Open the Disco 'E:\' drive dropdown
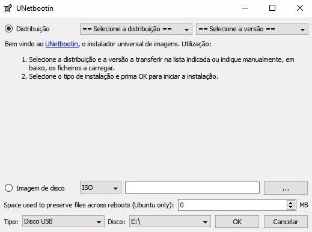Viewport: 312px width, 232px height. tap(170, 221)
